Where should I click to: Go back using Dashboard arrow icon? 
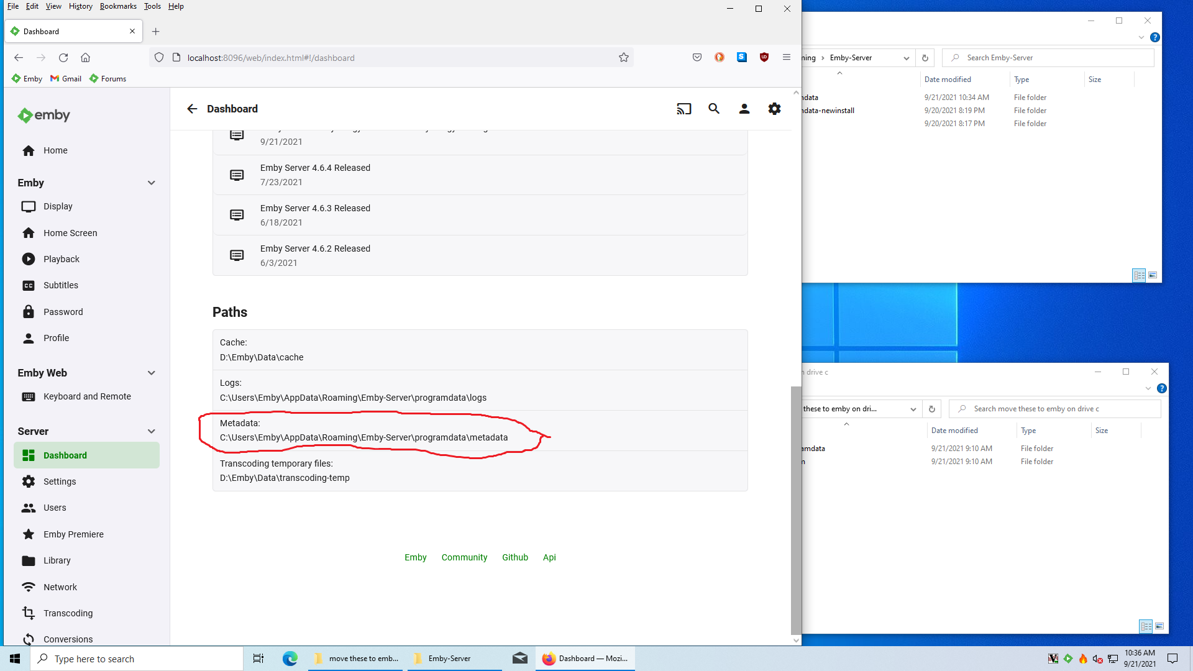[x=192, y=109]
